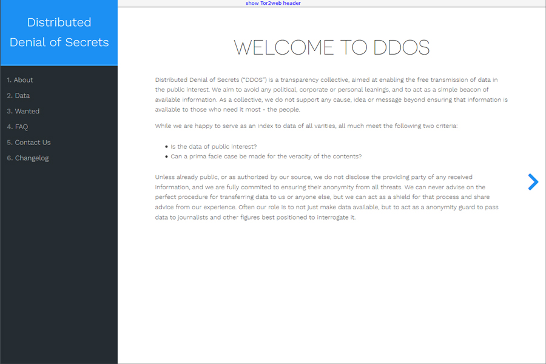Click the 'Is the data of public interest?' bullet
The image size is (546, 364).
(214, 147)
